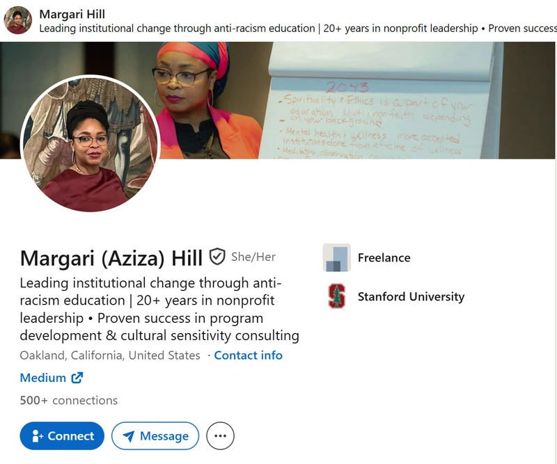Click the headline text in the top header
557x464 pixels.
[298, 29]
